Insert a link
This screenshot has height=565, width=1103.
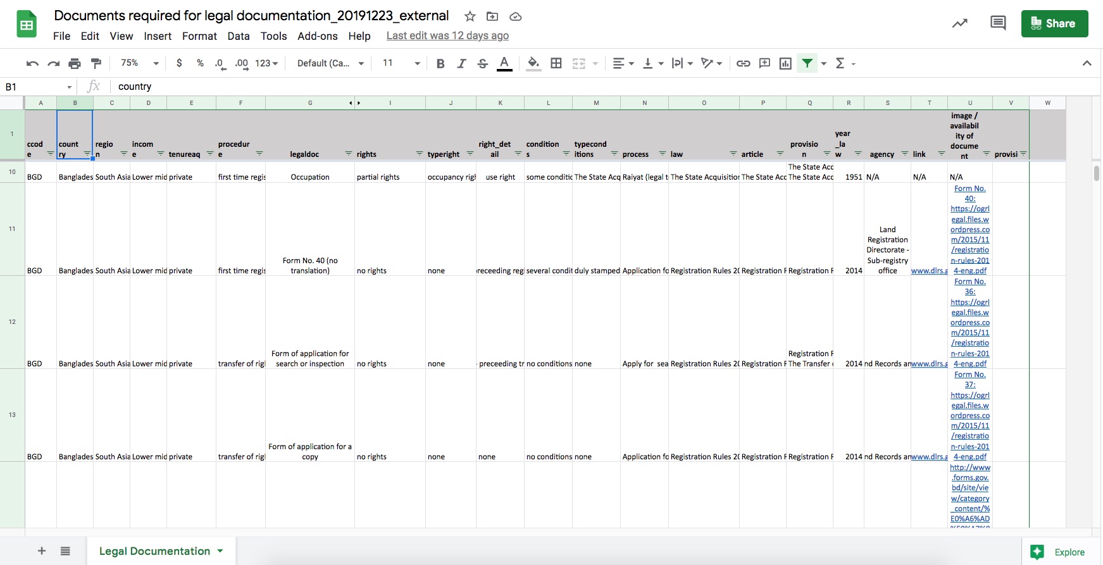(744, 63)
